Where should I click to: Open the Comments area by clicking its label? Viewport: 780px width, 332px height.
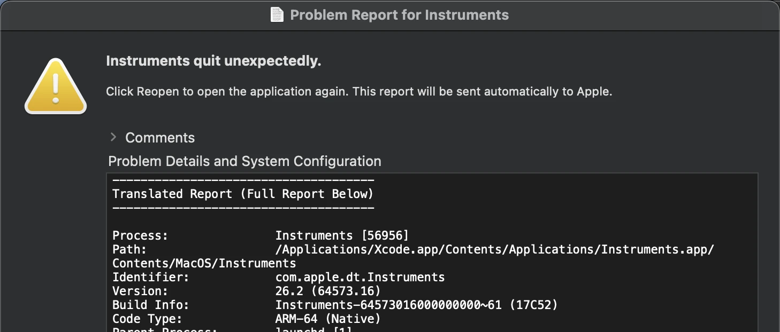click(x=159, y=138)
